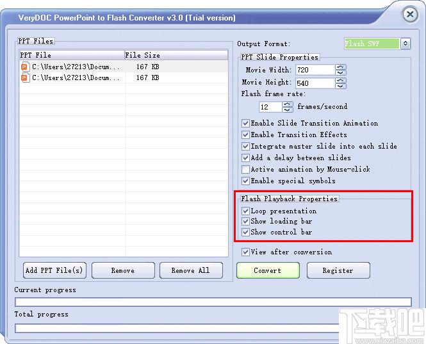The height and width of the screenshot is (344, 426).
Task: Click the Add PPT File(s) button
Action: [x=54, y=270]
